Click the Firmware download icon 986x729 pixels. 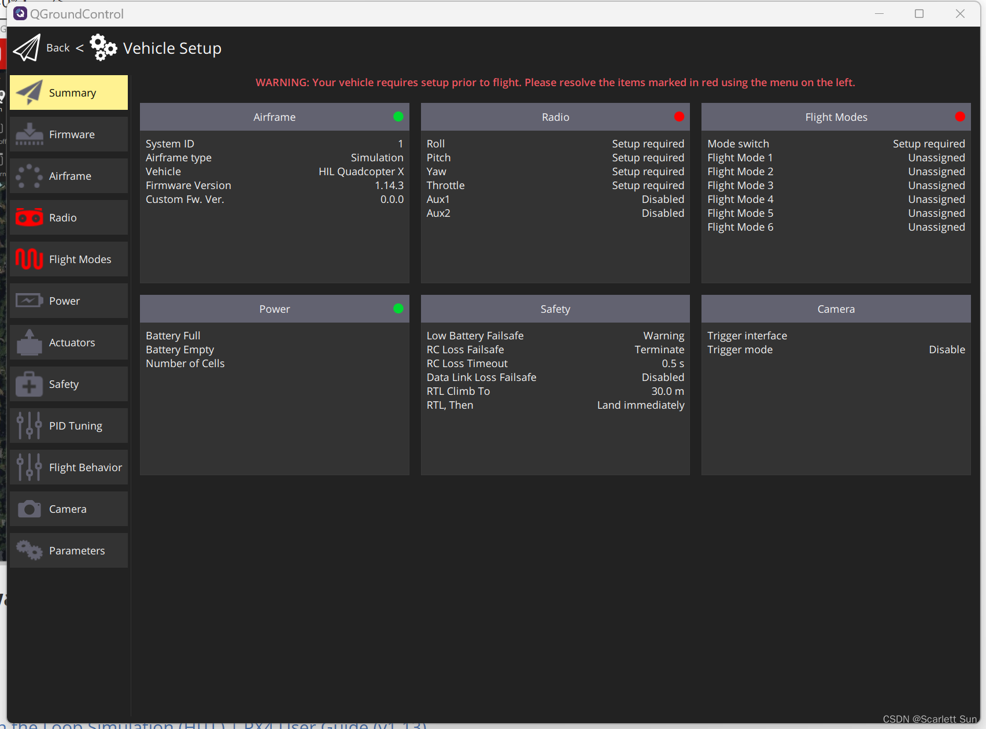29,134
